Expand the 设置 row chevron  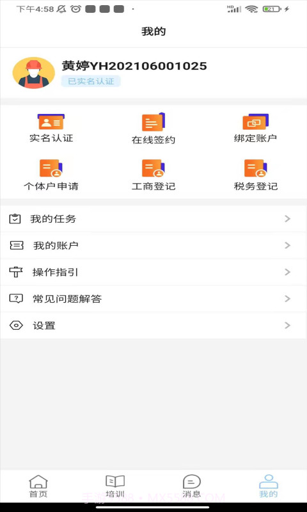pyautogui.click(x=287, y=325)
